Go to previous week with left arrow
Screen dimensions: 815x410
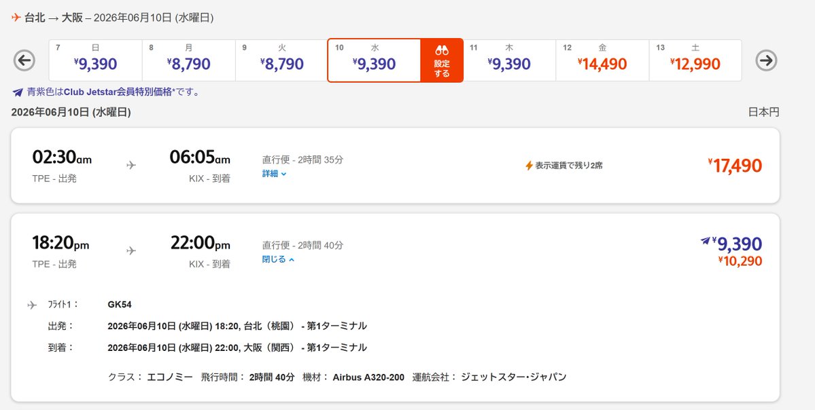tap(24, 60)
